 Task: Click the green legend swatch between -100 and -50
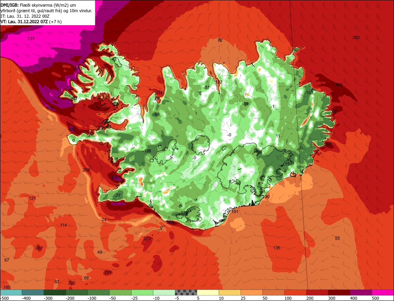coord(98,292)
